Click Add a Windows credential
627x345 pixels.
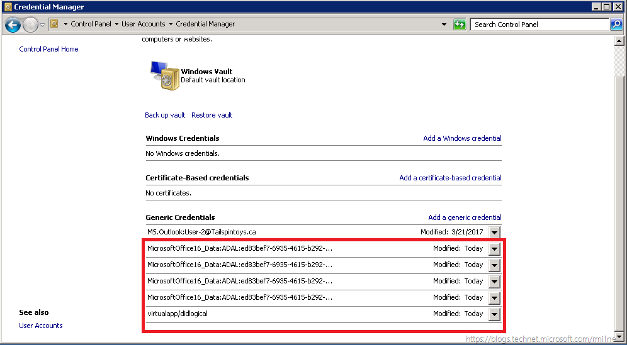click(462, 138)
